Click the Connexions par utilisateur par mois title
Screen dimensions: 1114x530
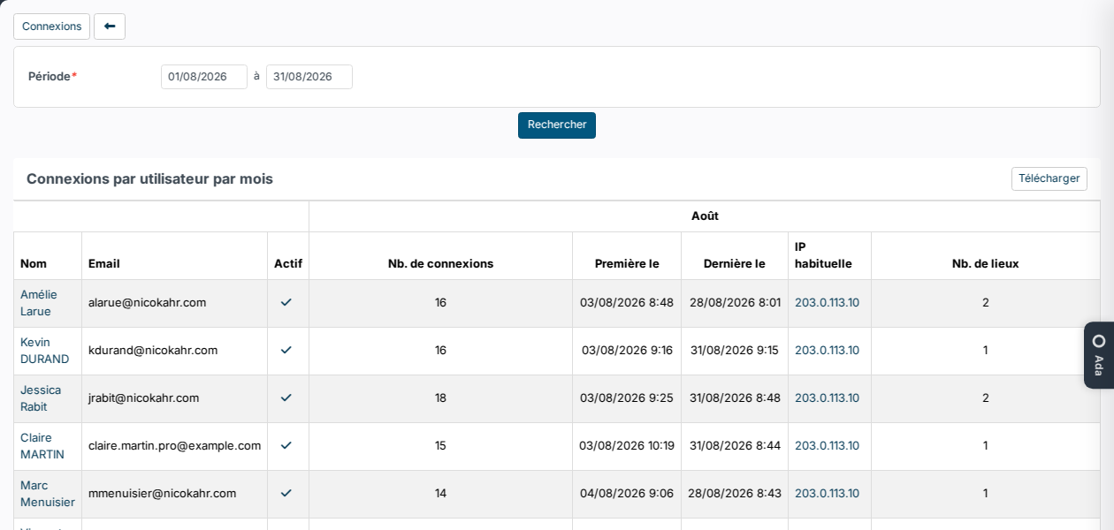pyautogui.click(x=149, y=178)
